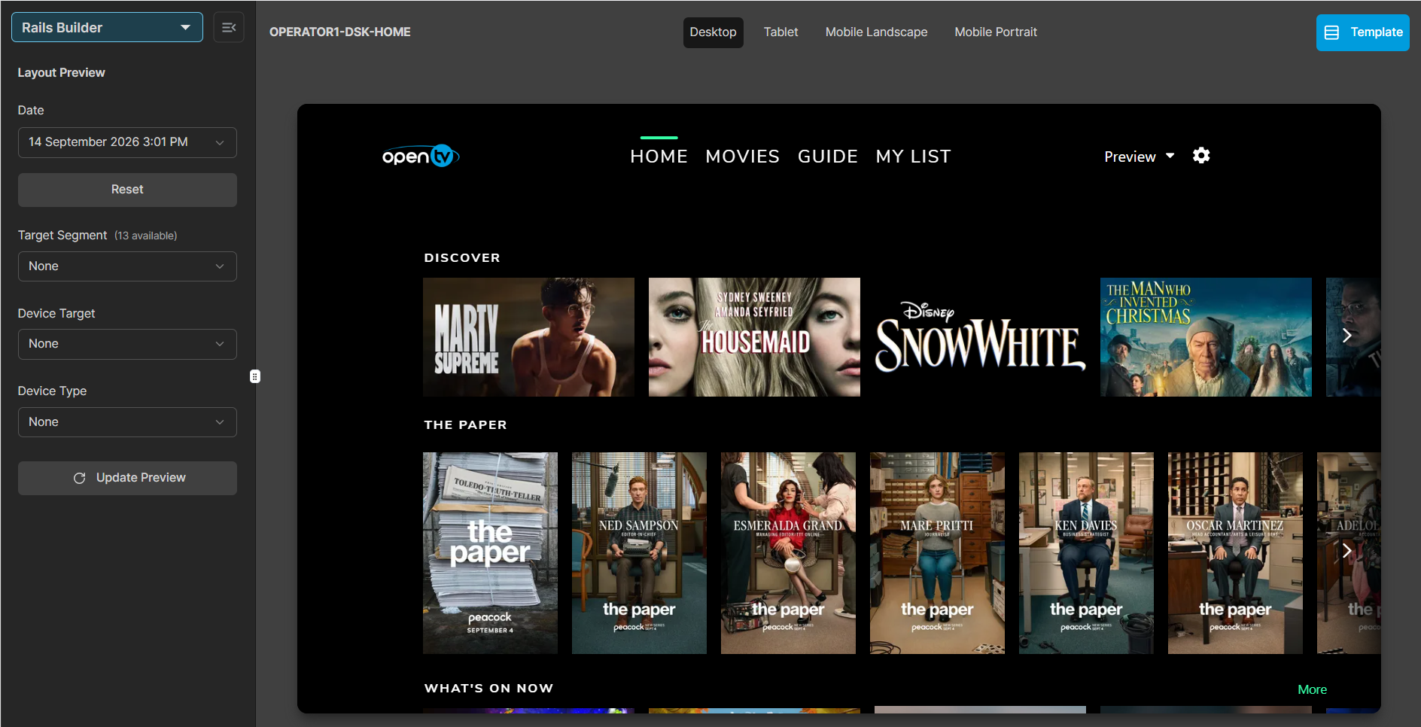Click the refresh icon in Update Preview
Viewport: 1421px width, 727px height.
pos(79,478)
